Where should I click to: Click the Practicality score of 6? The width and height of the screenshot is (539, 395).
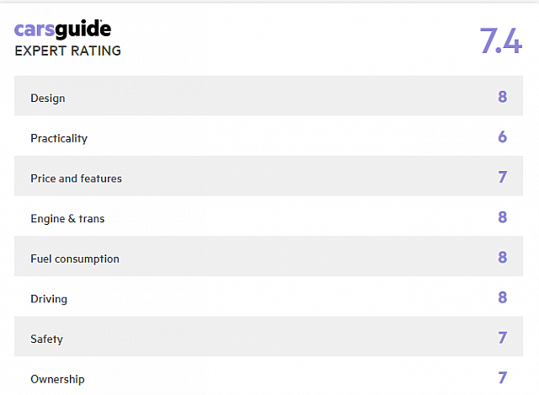click(x=503, y=136)
